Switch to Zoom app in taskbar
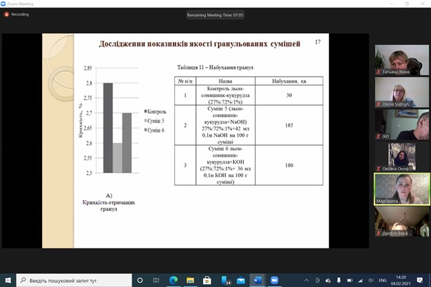The height and width of the screenshot is (287, 431). coord(274,280)
